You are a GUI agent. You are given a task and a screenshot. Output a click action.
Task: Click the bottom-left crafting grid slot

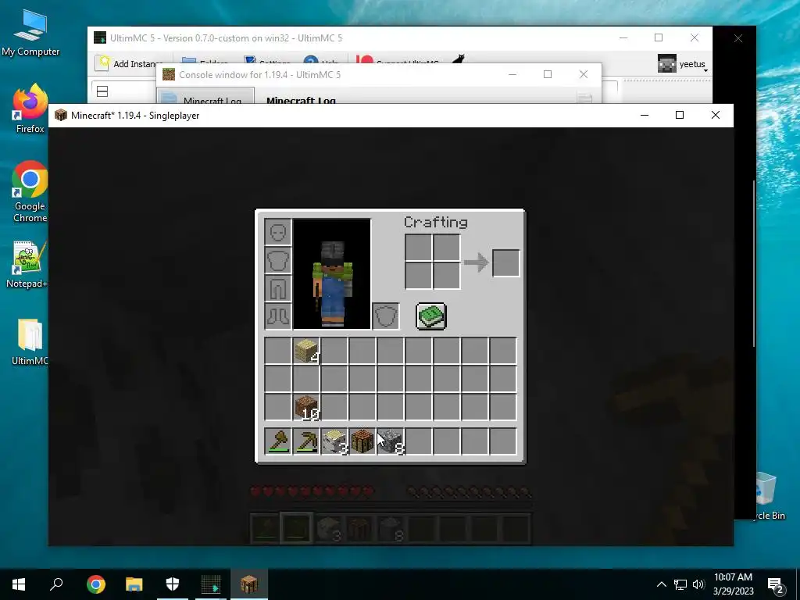pyautogui.click(x=419, y=276)
